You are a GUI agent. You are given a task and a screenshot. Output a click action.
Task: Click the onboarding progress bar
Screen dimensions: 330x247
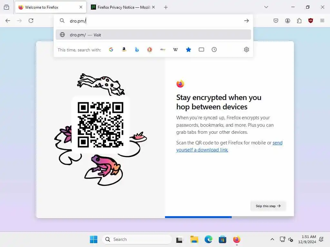pos(229,217)
